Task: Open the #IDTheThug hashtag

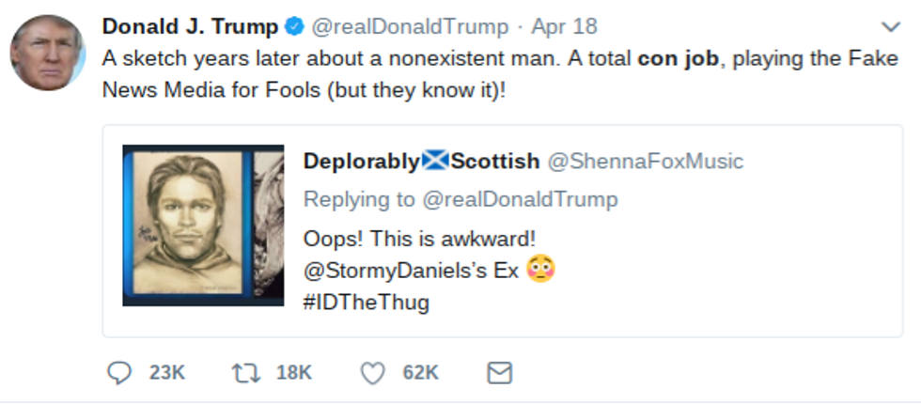Action: pos(367,302)
